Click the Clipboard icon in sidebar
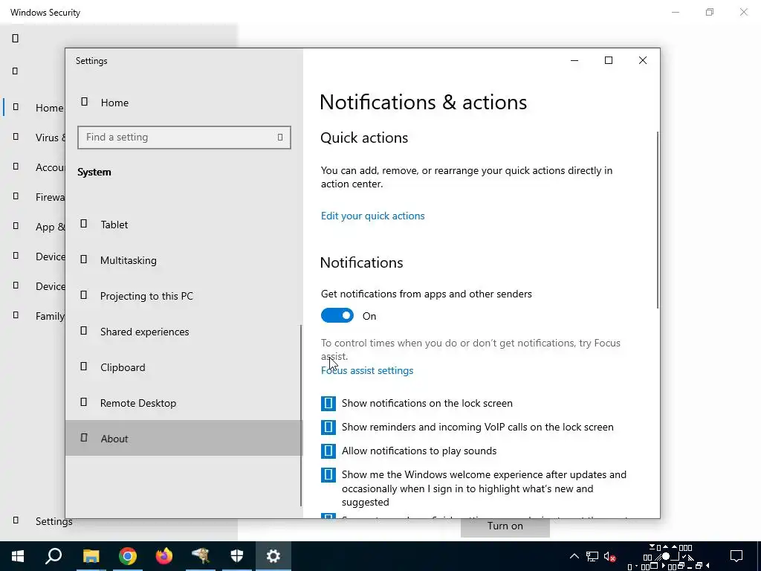Viewport: 761px width, 571px height. [x=83, y=367]
